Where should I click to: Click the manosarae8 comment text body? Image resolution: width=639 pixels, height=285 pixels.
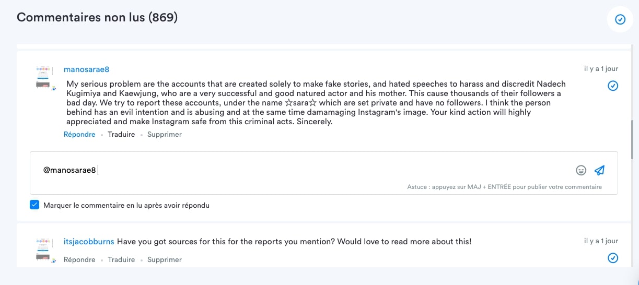click(316, 103)
